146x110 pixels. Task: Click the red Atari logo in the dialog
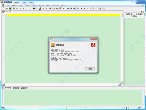[x=93, y=45]
